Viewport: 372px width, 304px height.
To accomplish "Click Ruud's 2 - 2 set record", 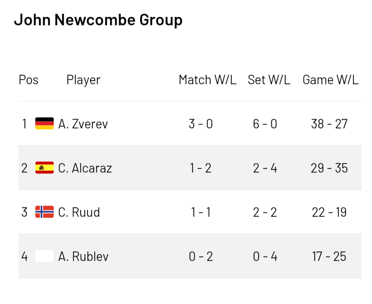I will pyautogui.click(x=265, y=212).
